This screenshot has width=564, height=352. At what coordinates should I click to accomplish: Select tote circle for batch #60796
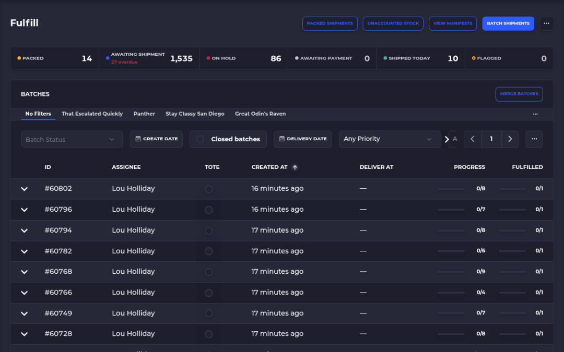click(208, 210)
